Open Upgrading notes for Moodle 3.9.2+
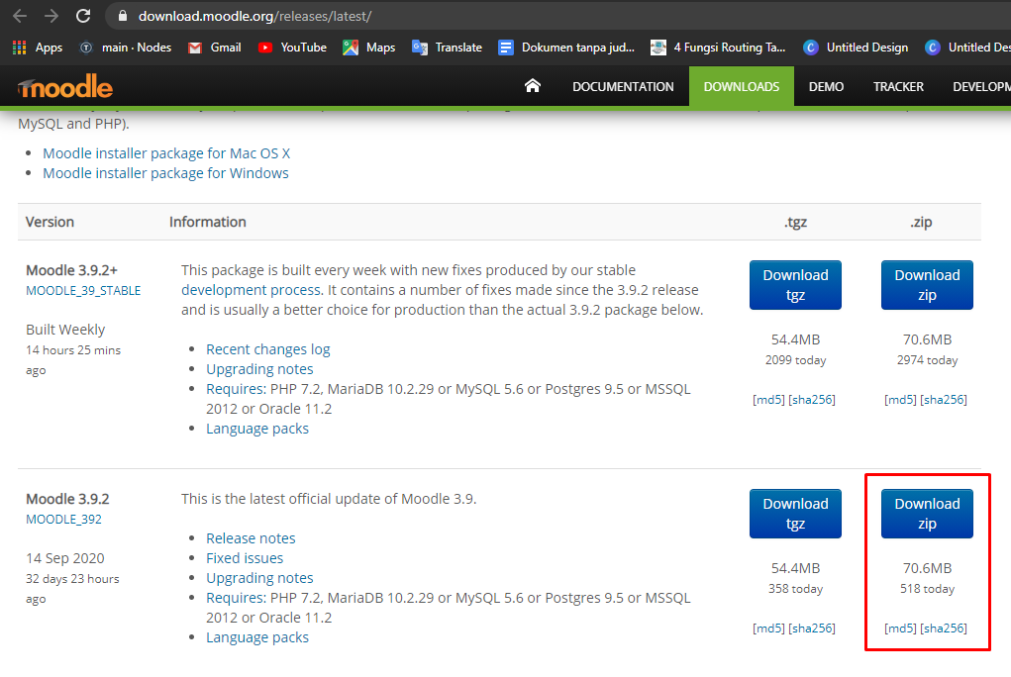Screen dimensions: 1011x677 point(259,369)
